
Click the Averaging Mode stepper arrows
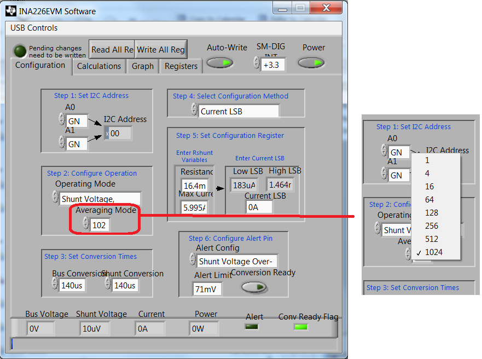click(x=86, y=223)
